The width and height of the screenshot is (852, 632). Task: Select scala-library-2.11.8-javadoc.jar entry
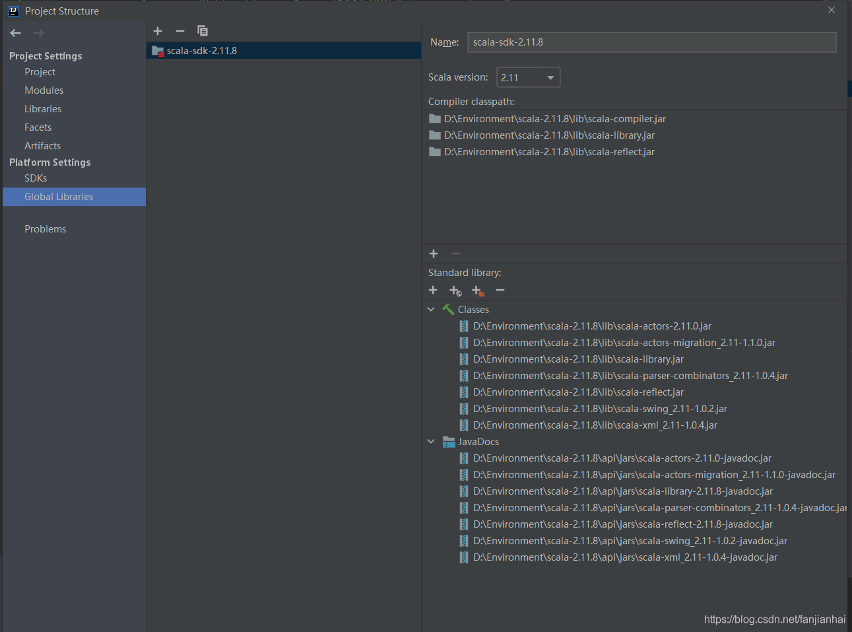(622, 491)
